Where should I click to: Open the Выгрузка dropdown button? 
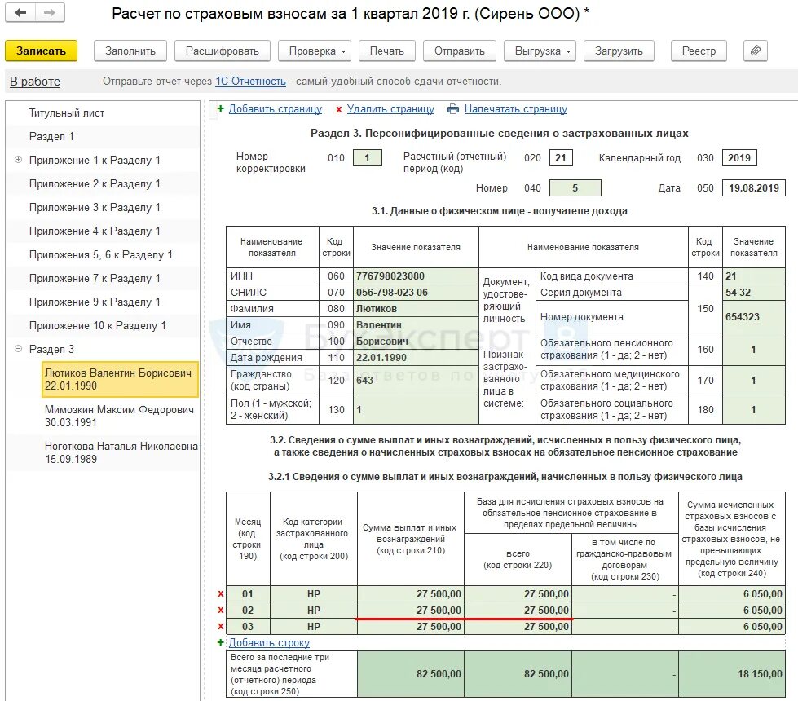(540, 51)
